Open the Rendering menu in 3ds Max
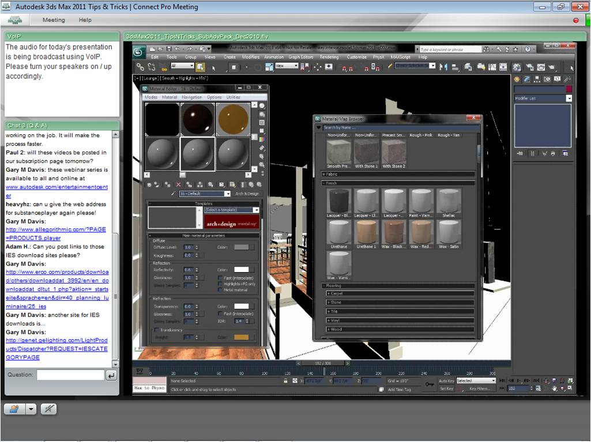 329,57
